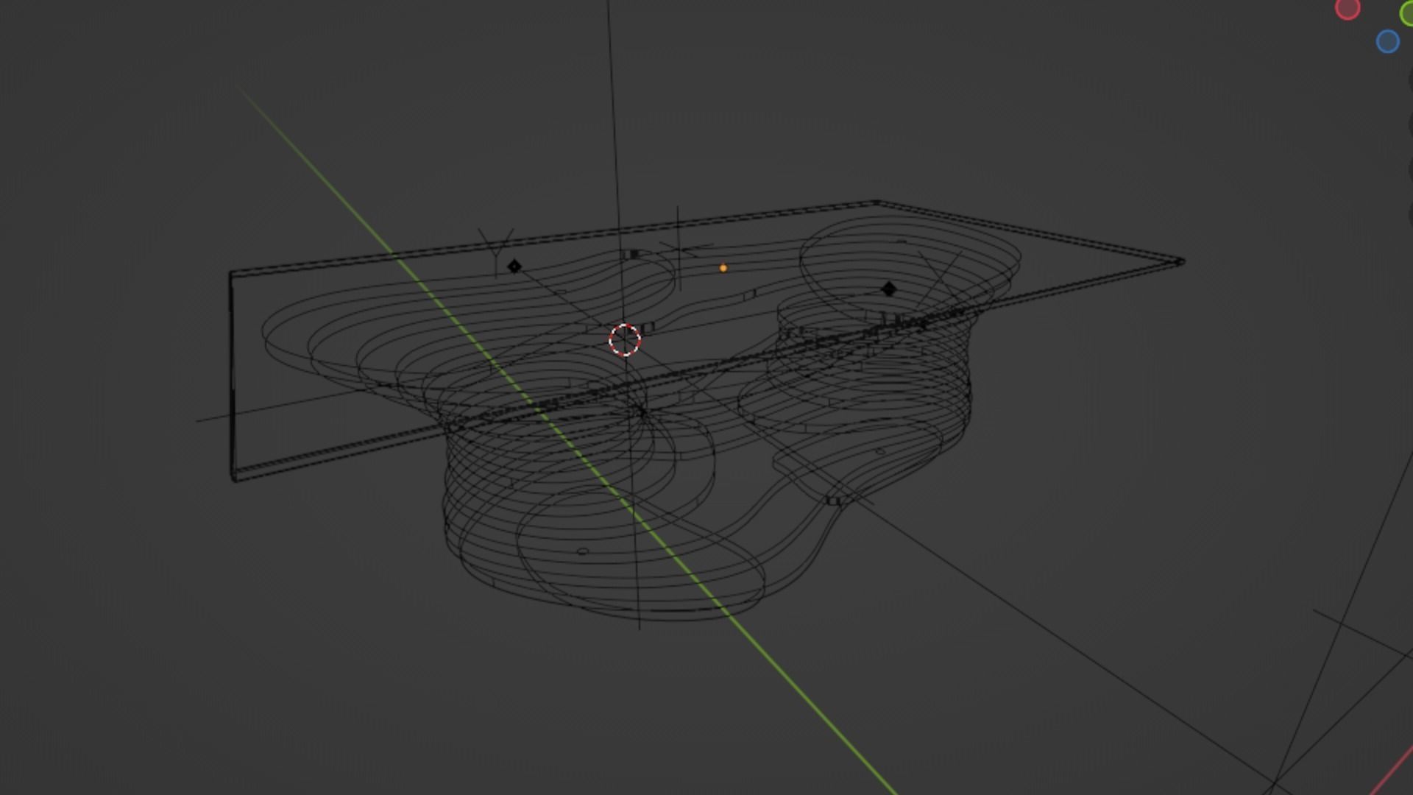Click the top back corner of rectangular frame
Image resolution: width=1413 pixels, height=795 pixels.
point(877,202)
